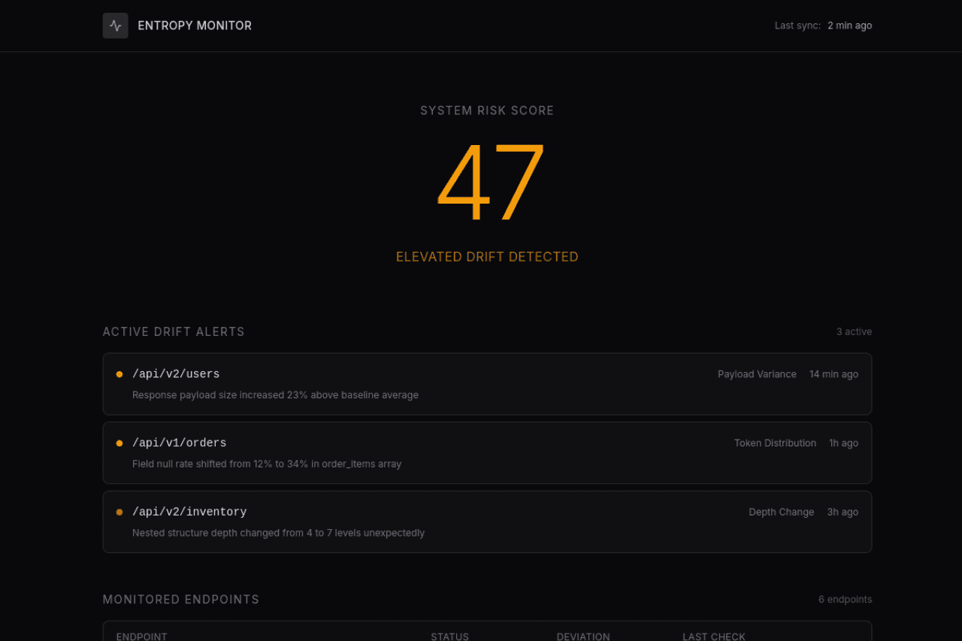
Task: Click the Elevated Drift Detected status label
Action: [x=487, y=257]
